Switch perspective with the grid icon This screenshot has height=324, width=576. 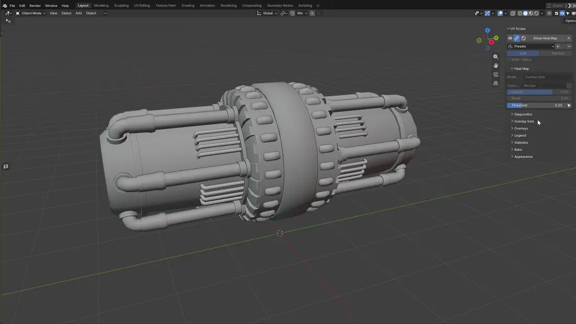pos(495,83)
